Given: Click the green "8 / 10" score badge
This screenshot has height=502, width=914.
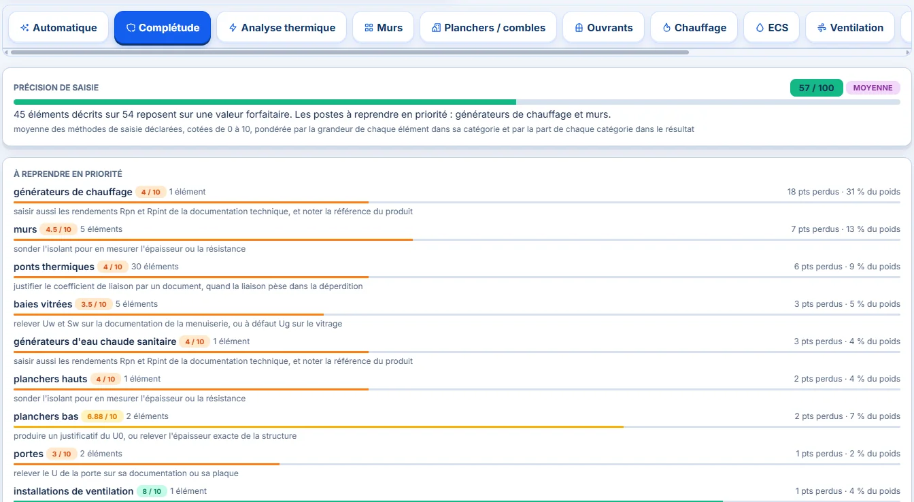Looking at the screenshot, I should click(x=152, y=491).
